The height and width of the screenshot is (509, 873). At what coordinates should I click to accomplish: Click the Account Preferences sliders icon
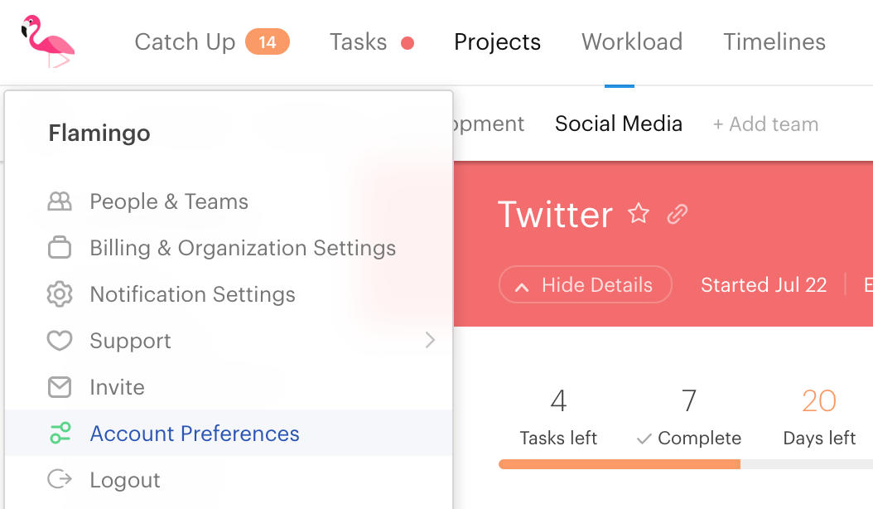tap(60, 434)
